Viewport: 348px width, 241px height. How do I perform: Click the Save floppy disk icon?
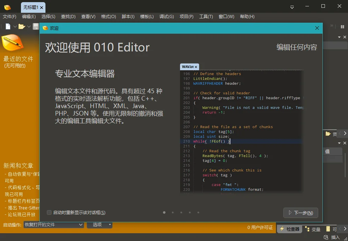(x=36, y=27)
